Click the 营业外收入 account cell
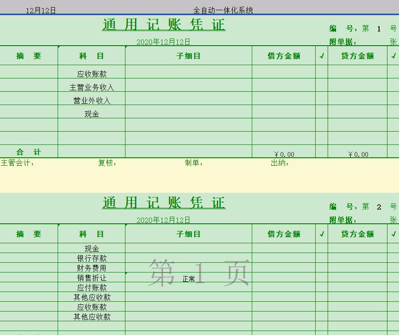Image resolution: width=399 pixels, height=335 pixels. [x=91, y=100]
